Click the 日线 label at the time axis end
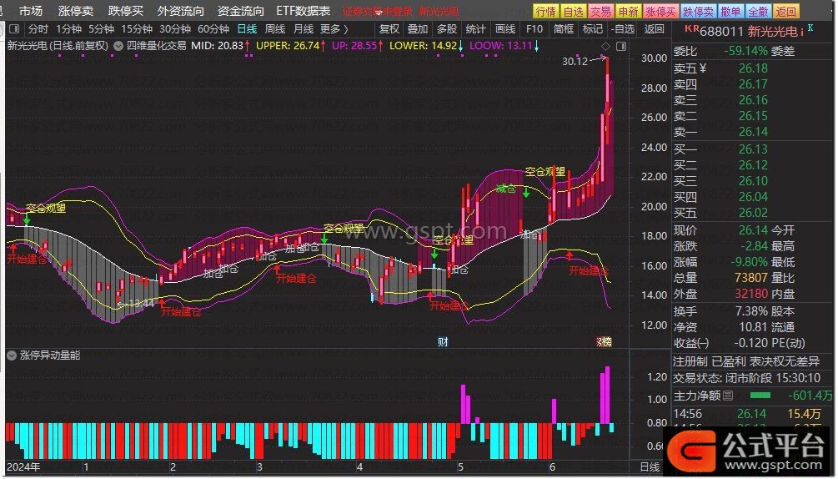 click(x=650, y=467)
